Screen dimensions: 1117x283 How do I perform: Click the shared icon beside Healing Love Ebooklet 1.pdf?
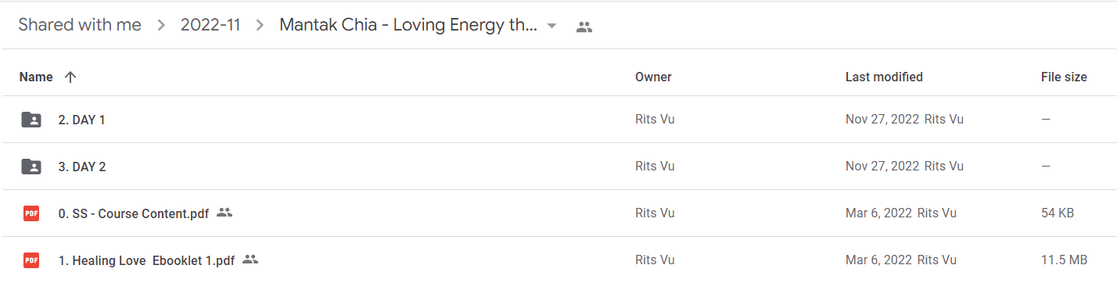pos(250,260)
